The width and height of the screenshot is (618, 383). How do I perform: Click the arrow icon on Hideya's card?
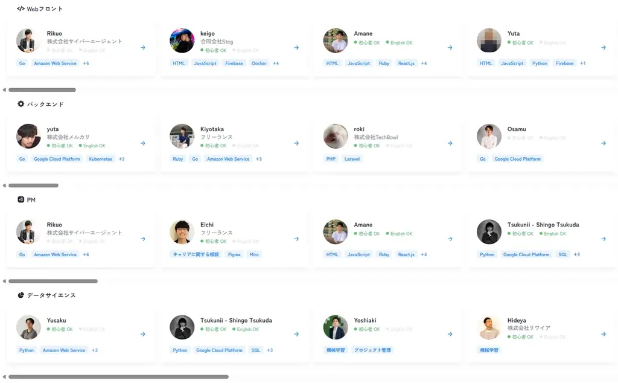tap(603, 333)
